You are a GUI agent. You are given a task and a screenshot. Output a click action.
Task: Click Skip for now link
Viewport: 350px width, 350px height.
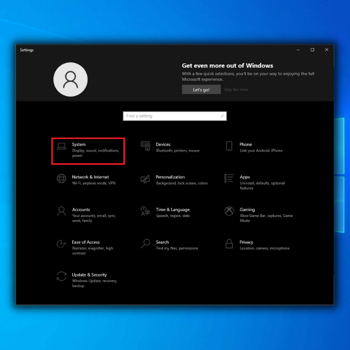235,89
